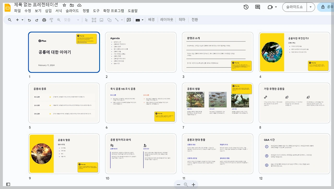Undo the last action
334x189 pixels.
[29, 20]
